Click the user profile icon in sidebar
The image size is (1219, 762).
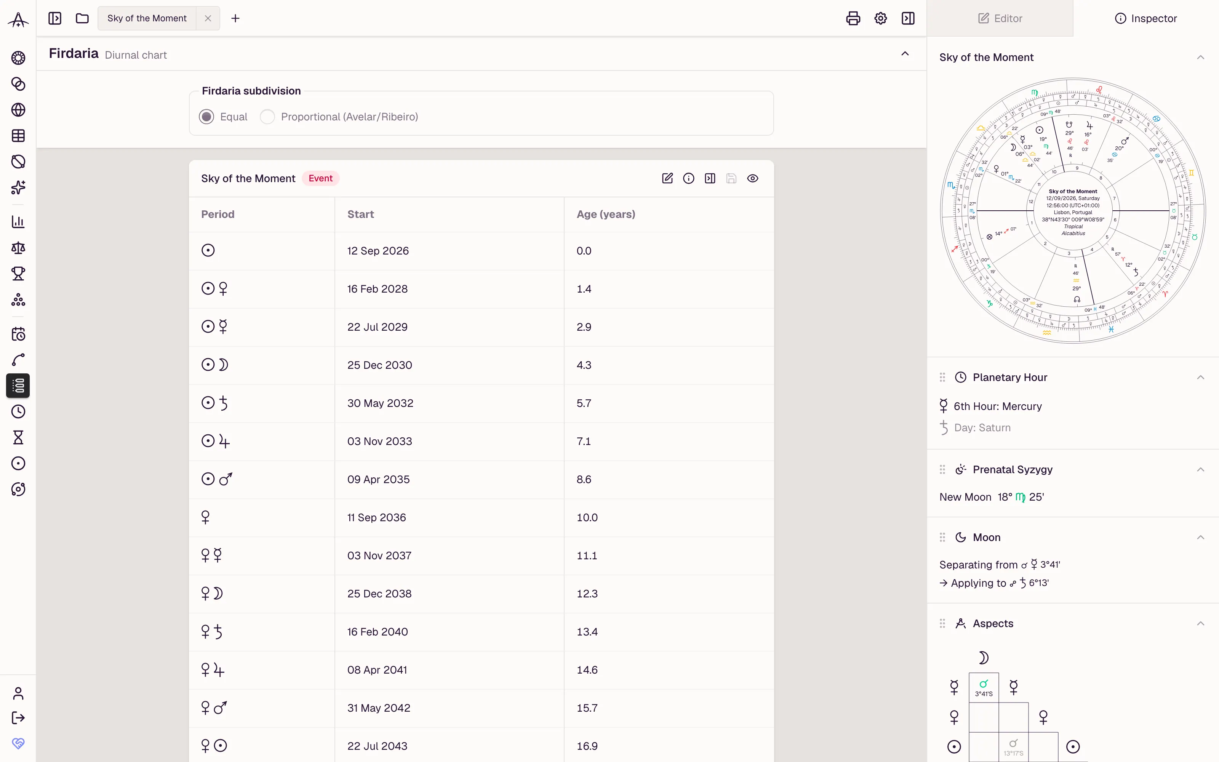tap(18, 693)
